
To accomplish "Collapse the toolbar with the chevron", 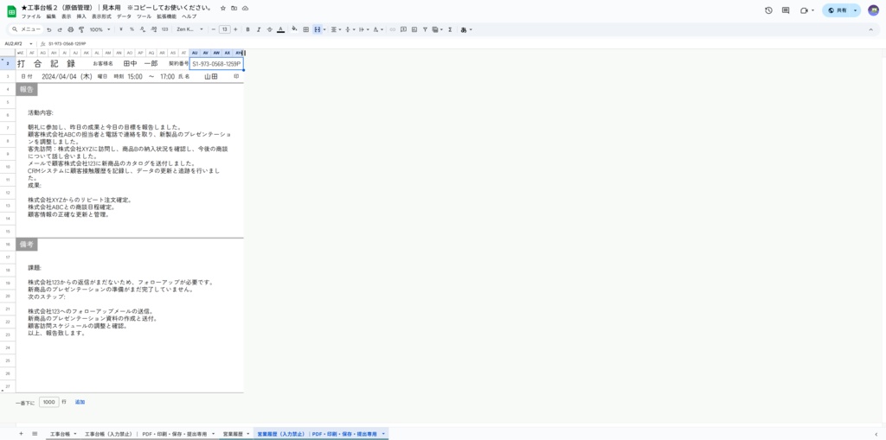I will (x=870, y=29).
